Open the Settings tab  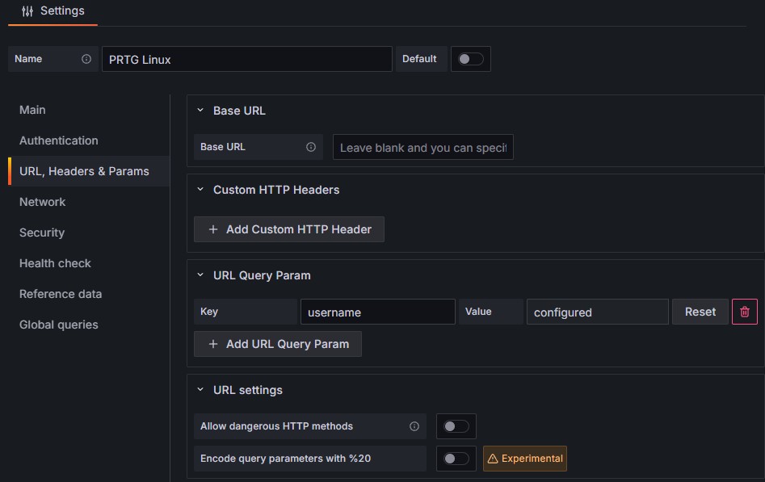pyautogui.click(x=53, y=11)
